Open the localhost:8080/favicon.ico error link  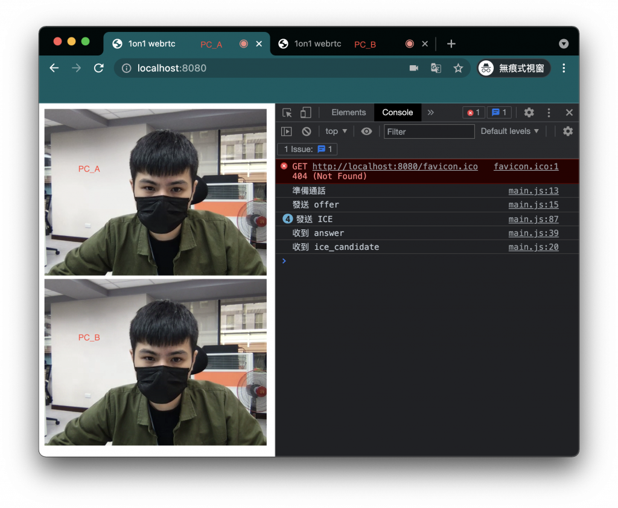point(395,167)
